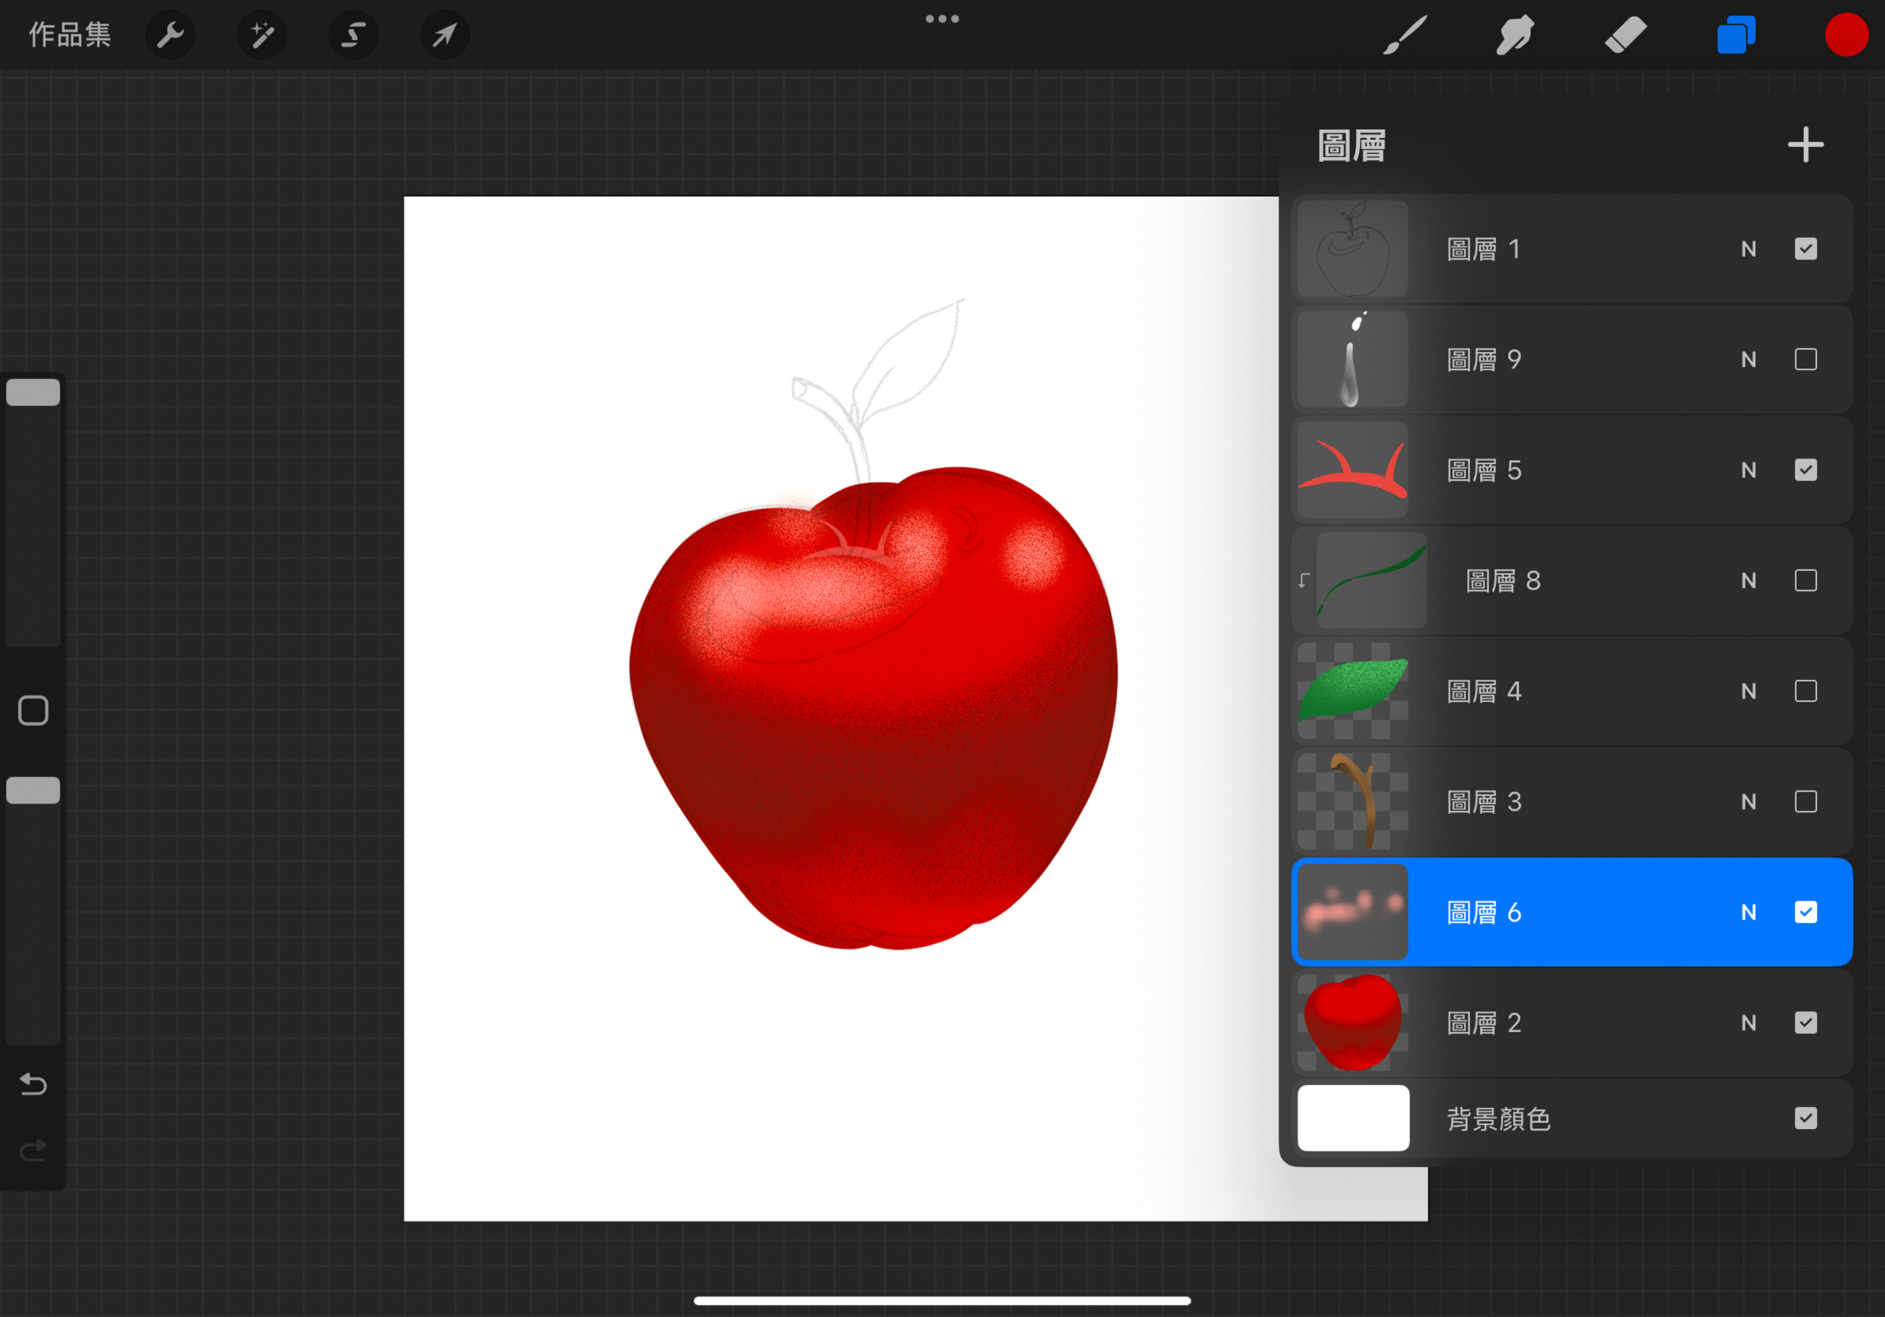The height and width of the screenshot is (1317, 1885).
Task: Activate the Selection S-shaped tool
Action: click(x=353, y=35)
